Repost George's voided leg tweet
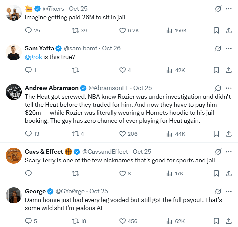The height and width of the screenshot is (227, 238). pyautogui.click(x=75, y=221)
